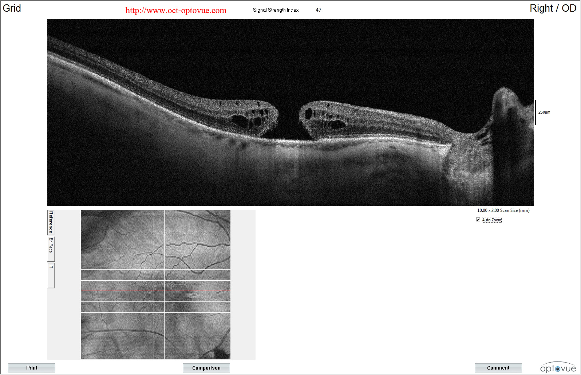The width and height of the screenshot is (581, 375).
Task: Click the oct-optovue.com URL text
Action: pyautogui.click(x=176, y=10)
